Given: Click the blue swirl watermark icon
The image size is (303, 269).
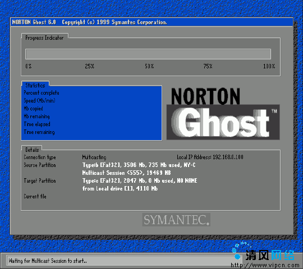Looking at the screenshot, I should point(240,251).
